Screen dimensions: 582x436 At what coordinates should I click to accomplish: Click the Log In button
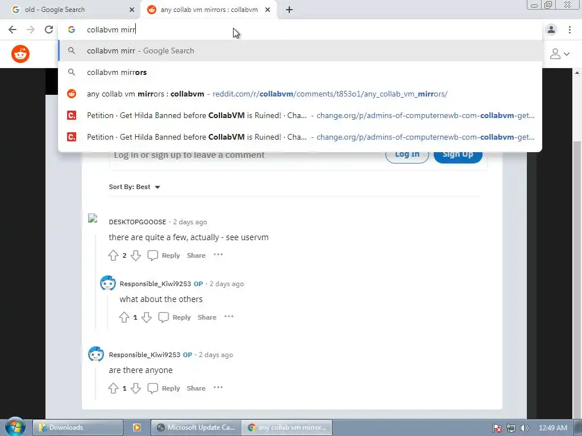coord(407,156)
